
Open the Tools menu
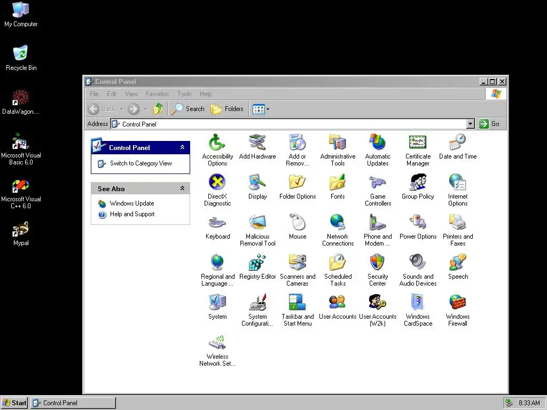click(x=184, y=94)
